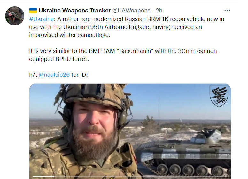Screen dimensions: 248x179
Task: Click the 'improvised winter camouflage' text line
Action: tap(70, 35)
